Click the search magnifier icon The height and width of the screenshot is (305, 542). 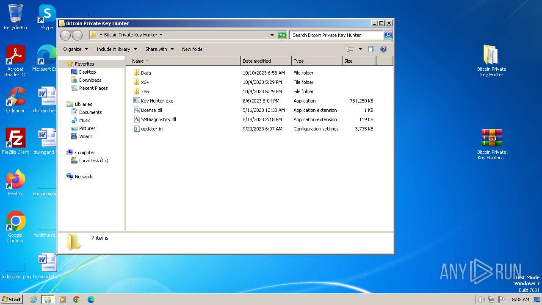click(x=388, y=35)
